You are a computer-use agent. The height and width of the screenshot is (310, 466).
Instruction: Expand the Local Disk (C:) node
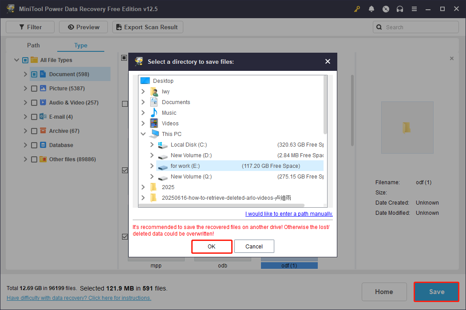pyautogui.click(x=152, y=144)
